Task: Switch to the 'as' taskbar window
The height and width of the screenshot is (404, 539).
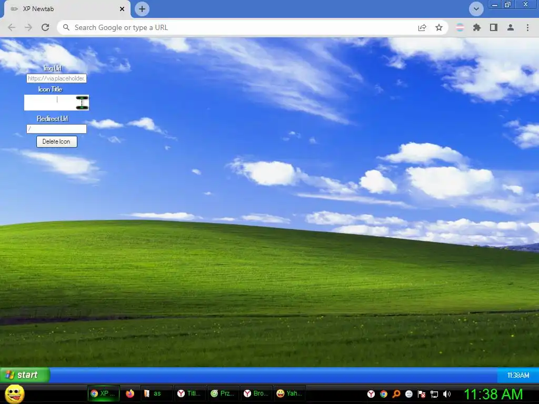Action: (157, 393)
